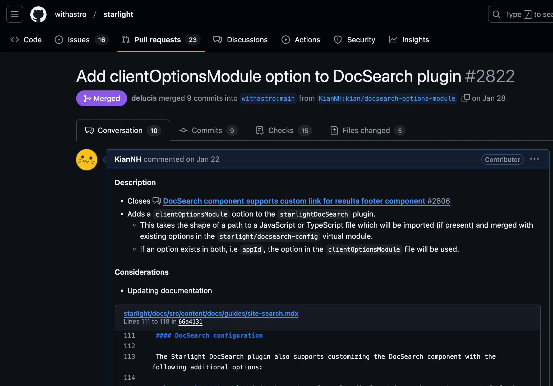The image size is (553, 386).
Task: Click the Code tab brackets icon
Action: 15,40
